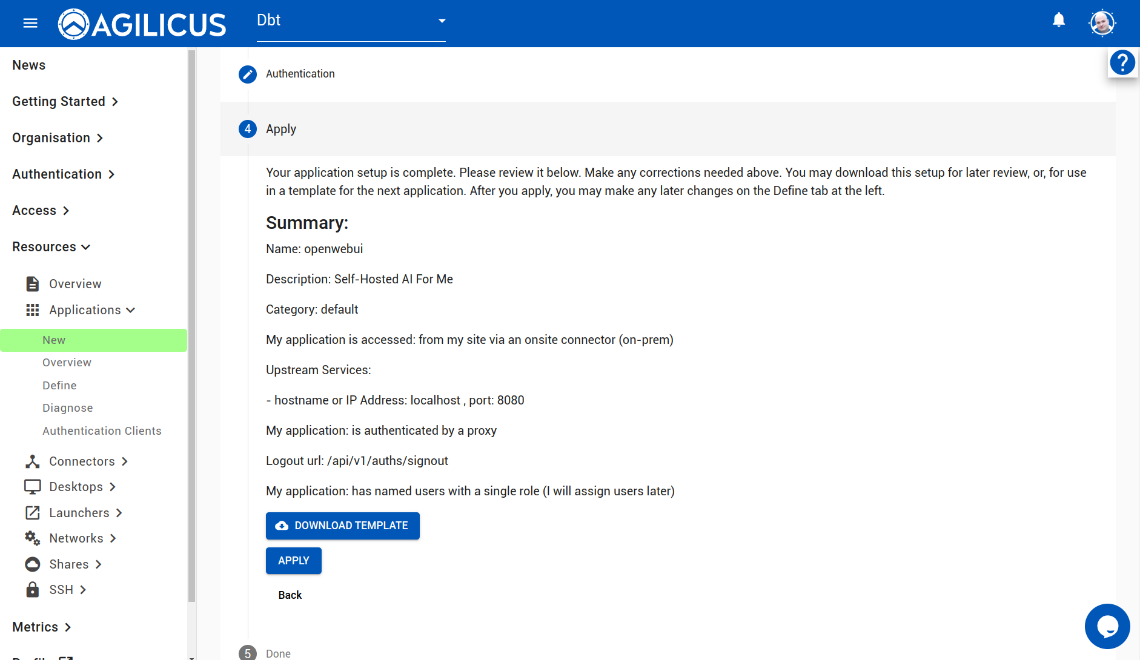
Task: Click the Back button
Action: click(x=290, y=595)
